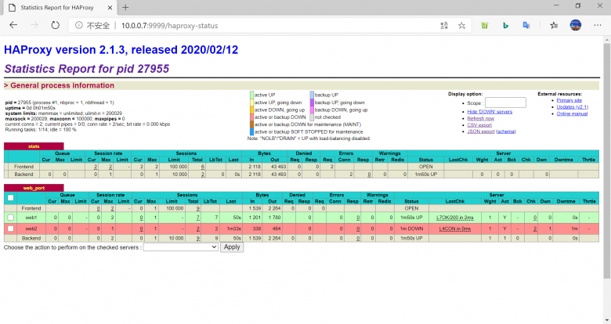Click the active UP green legend swatch
The height and width of the screenshot is (324, 611).
[x=251, y=95]
